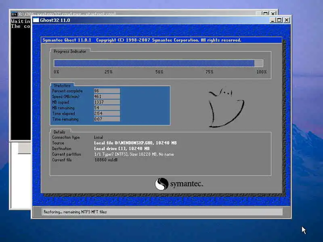Click the 'MB remaining' label
The height and width of the screenshot is (242, 323).
tap(63, 108)
